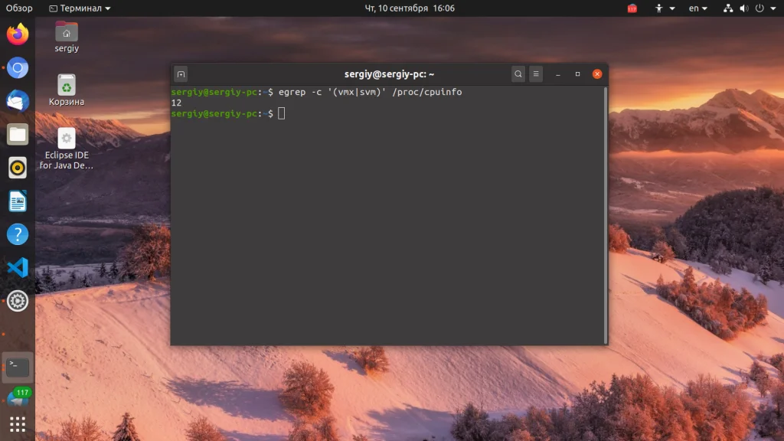784x441 pixels.
Task: Open Chromium browser in dock
Action: point(18,67)
